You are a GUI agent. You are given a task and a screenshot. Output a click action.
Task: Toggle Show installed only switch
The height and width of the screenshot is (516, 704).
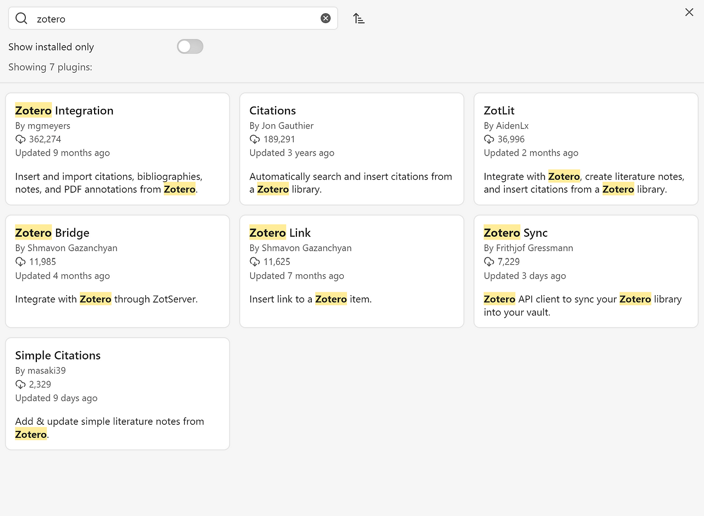[190, 47]
